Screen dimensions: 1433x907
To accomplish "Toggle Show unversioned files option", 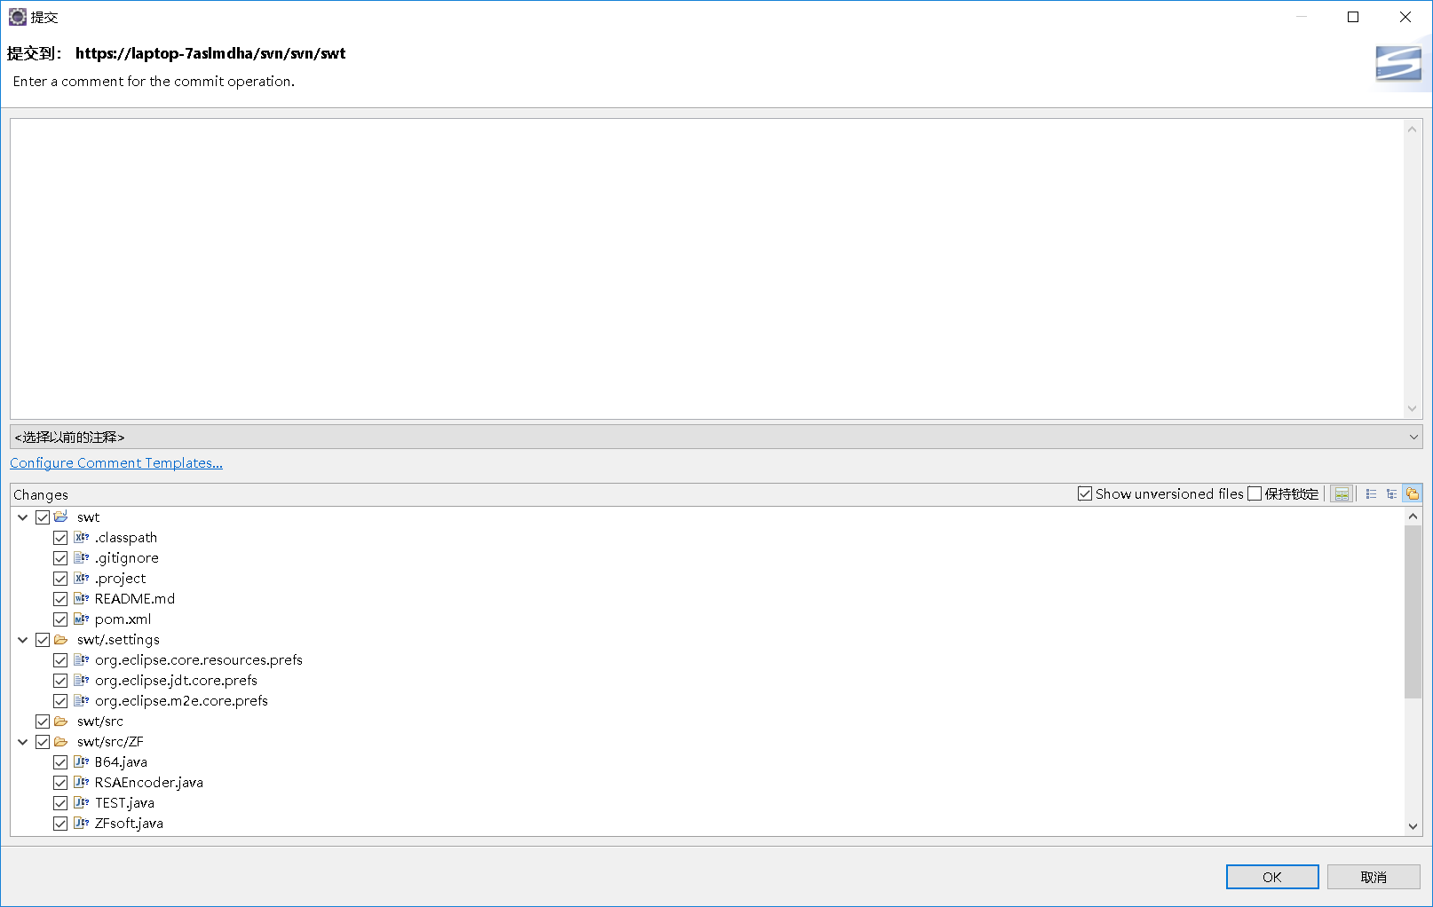I will 1085,493.
